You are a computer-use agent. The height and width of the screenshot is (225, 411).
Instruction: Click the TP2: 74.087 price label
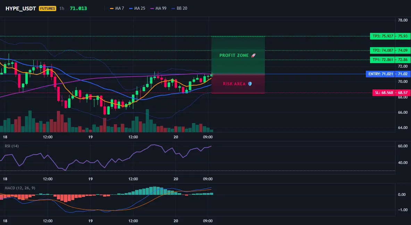click(x=383, y=50)
